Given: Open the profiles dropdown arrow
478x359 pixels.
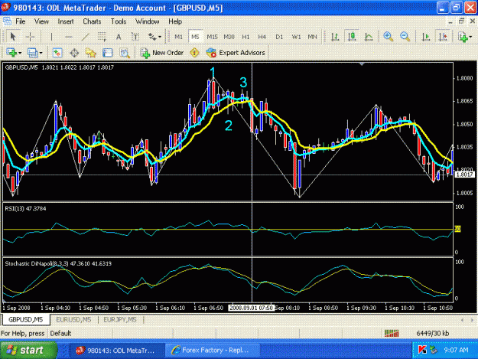Looking at the screenshot, I should click(41, 53).
